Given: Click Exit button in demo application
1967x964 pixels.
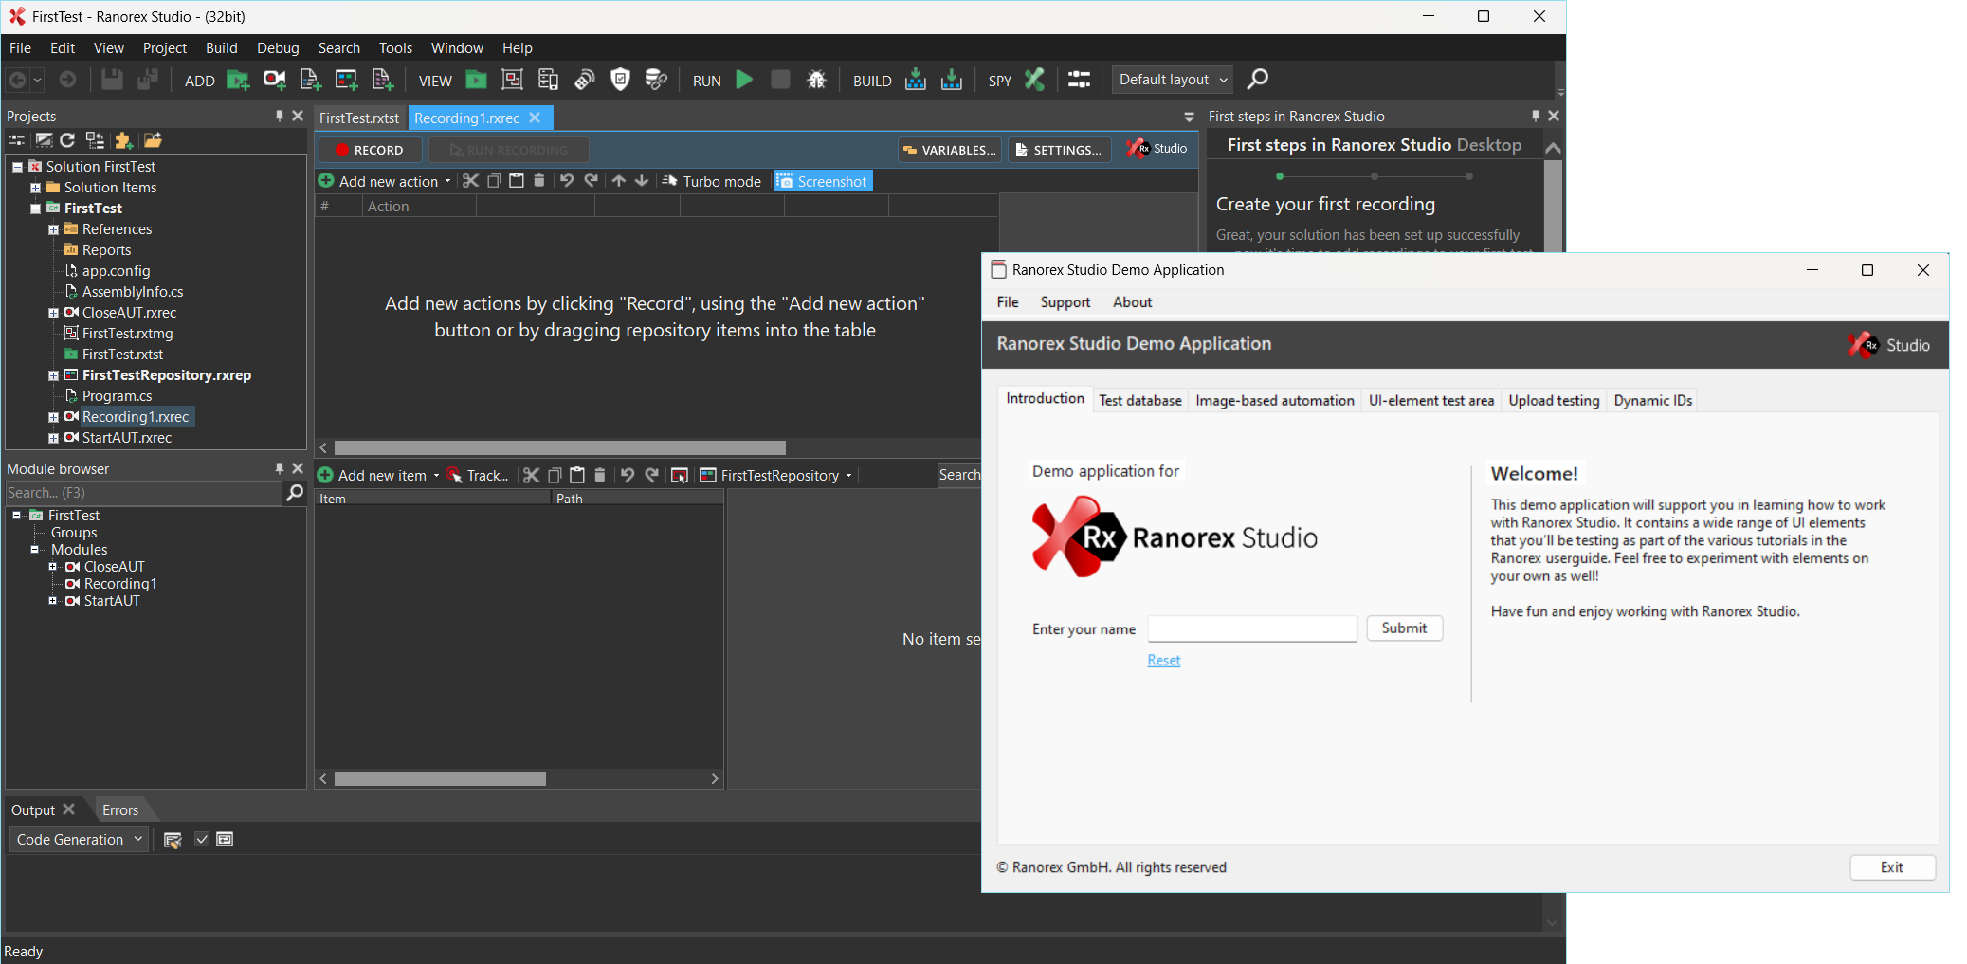Looking at the screenshot, I should click(1892, 867).
